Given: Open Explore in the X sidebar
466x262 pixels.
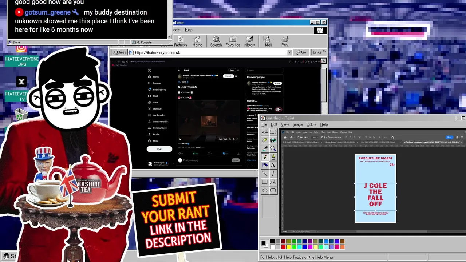Looking at the screenshot, I should [154, 83].
